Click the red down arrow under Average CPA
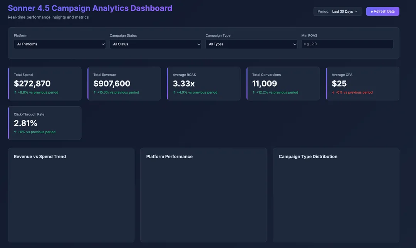This screenshot has width=416, height=248. (x=333, y=92)
